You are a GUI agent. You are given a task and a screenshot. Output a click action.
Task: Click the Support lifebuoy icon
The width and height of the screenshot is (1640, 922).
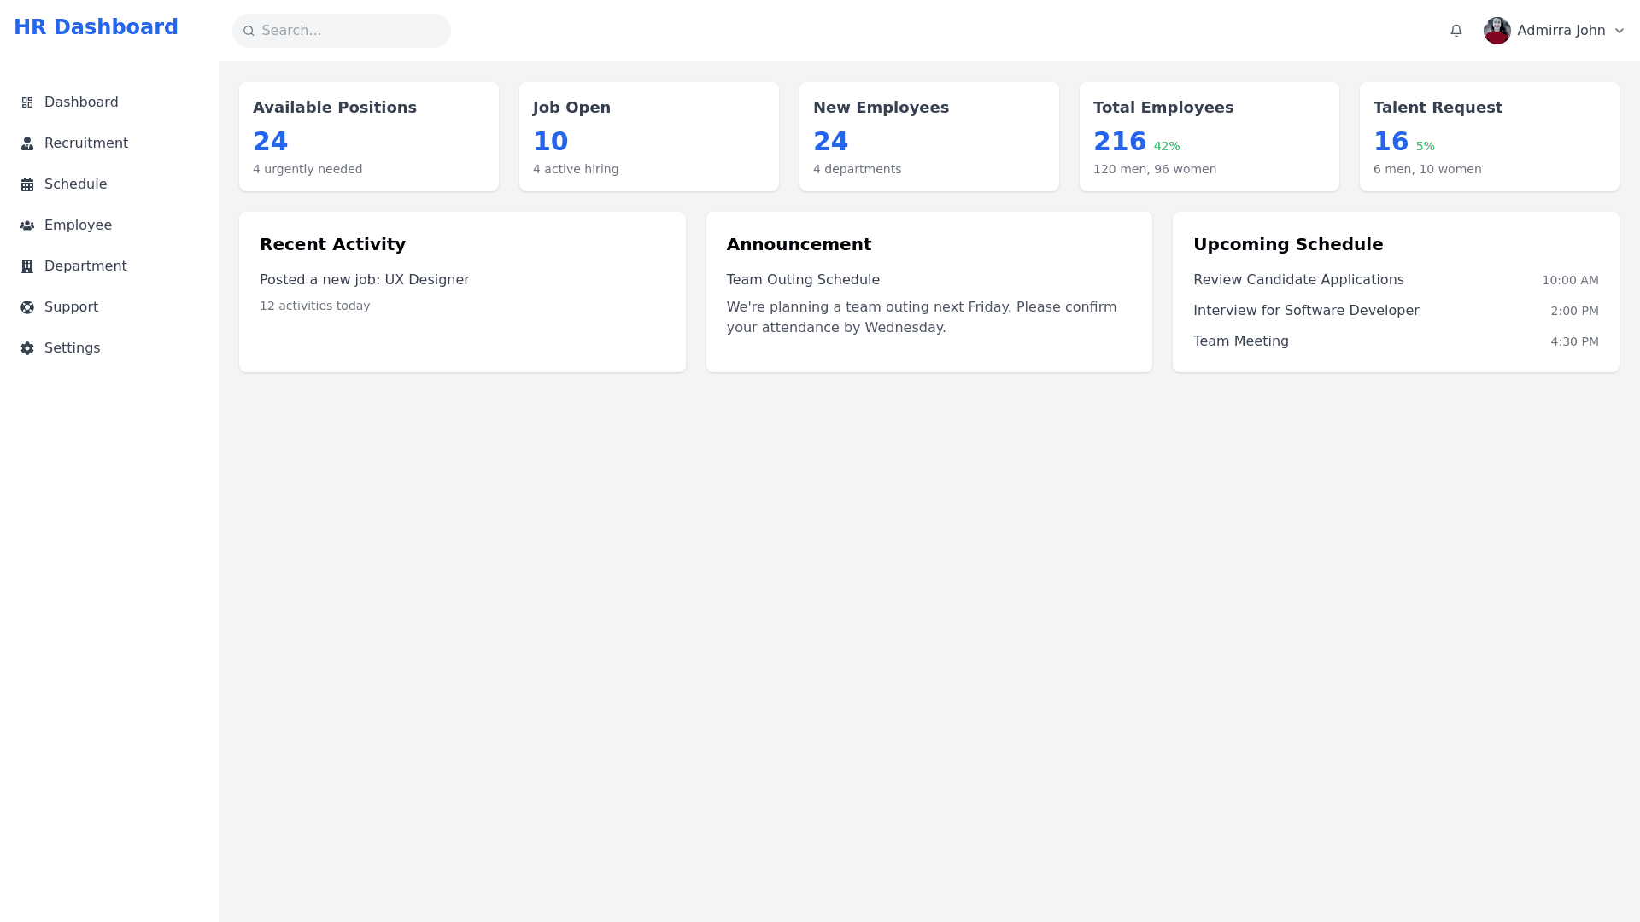point(27,307)
